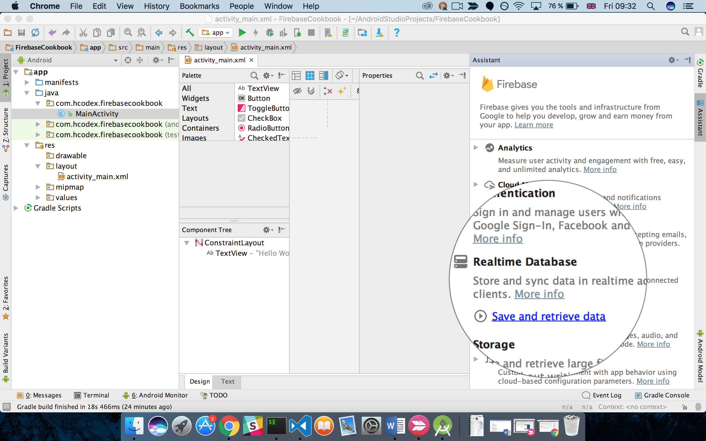Toggle Show Constraints eye icon
This screenshot has height=441, width=706.
click(297, 91)
